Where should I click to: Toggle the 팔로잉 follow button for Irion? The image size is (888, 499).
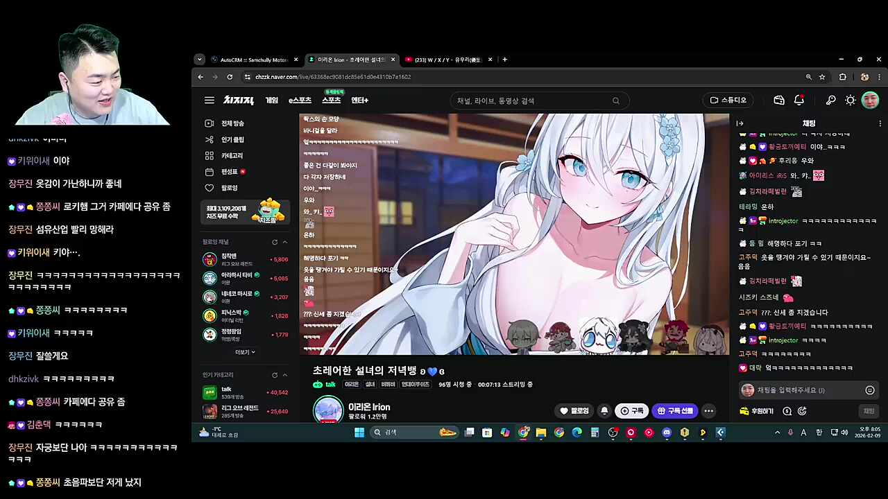(x=574, y=411)
